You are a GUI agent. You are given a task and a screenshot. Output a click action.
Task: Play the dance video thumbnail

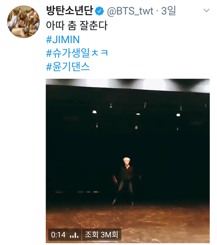click(x=127, y=161)
